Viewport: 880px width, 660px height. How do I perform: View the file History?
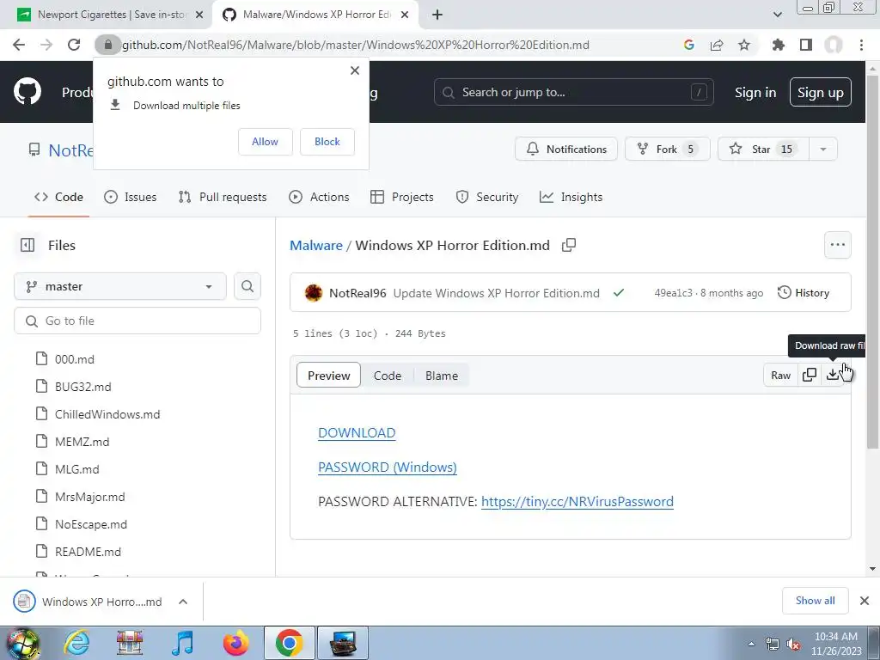[804, 293]
